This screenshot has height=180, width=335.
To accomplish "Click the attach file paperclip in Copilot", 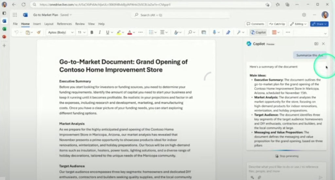I will pos(259,177).
